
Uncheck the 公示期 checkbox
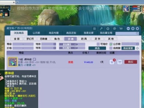point(111,44)
